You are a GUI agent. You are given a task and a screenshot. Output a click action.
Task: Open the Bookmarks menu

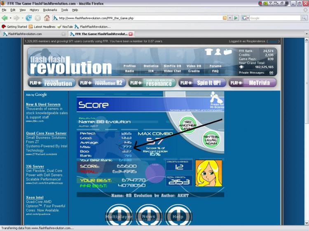(50, 10)
